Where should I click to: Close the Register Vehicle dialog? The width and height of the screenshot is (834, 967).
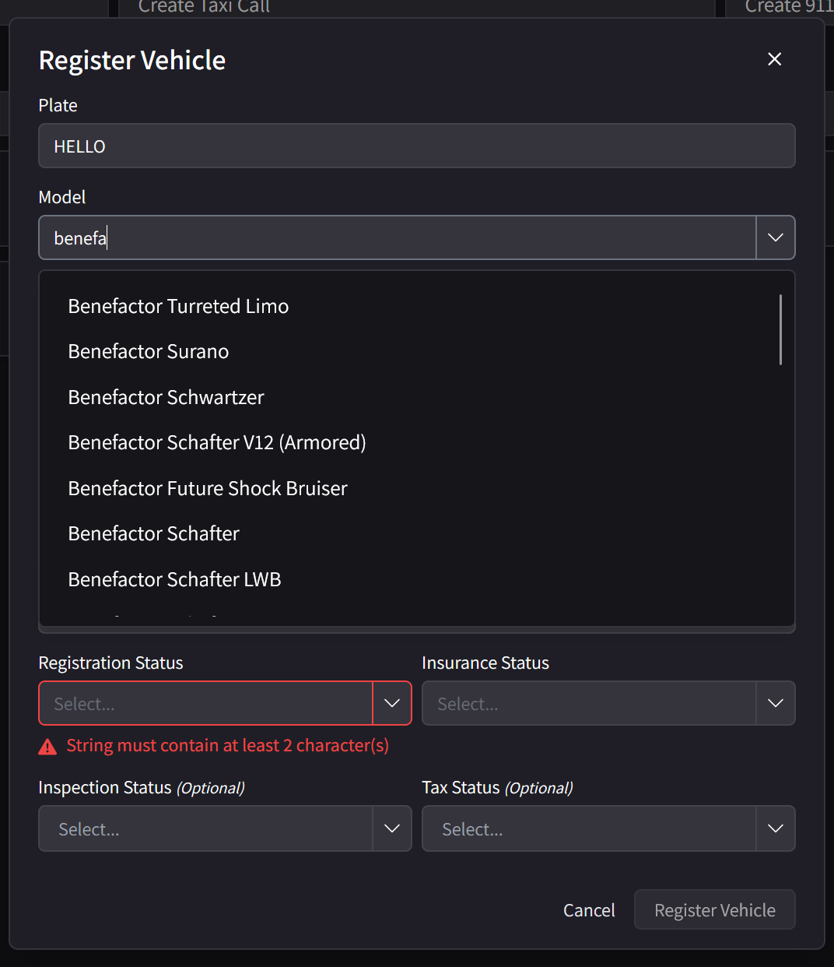pos(774,59)
